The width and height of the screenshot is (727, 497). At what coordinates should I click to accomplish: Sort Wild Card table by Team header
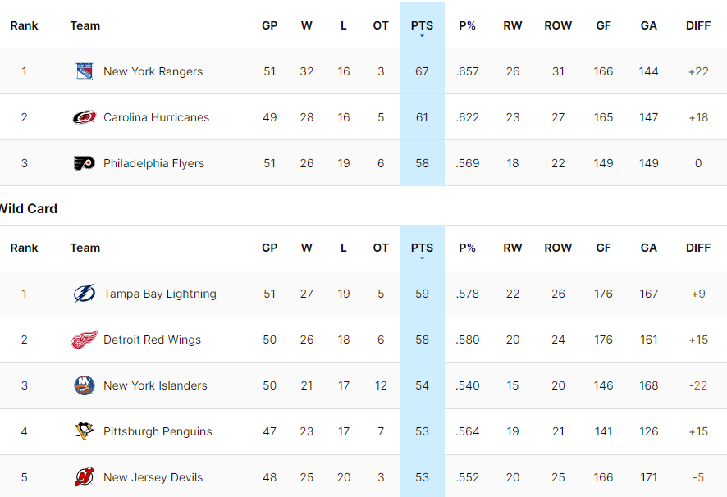coord(85,248)
